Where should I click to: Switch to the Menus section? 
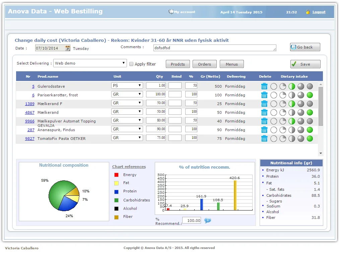click(231, 64)
